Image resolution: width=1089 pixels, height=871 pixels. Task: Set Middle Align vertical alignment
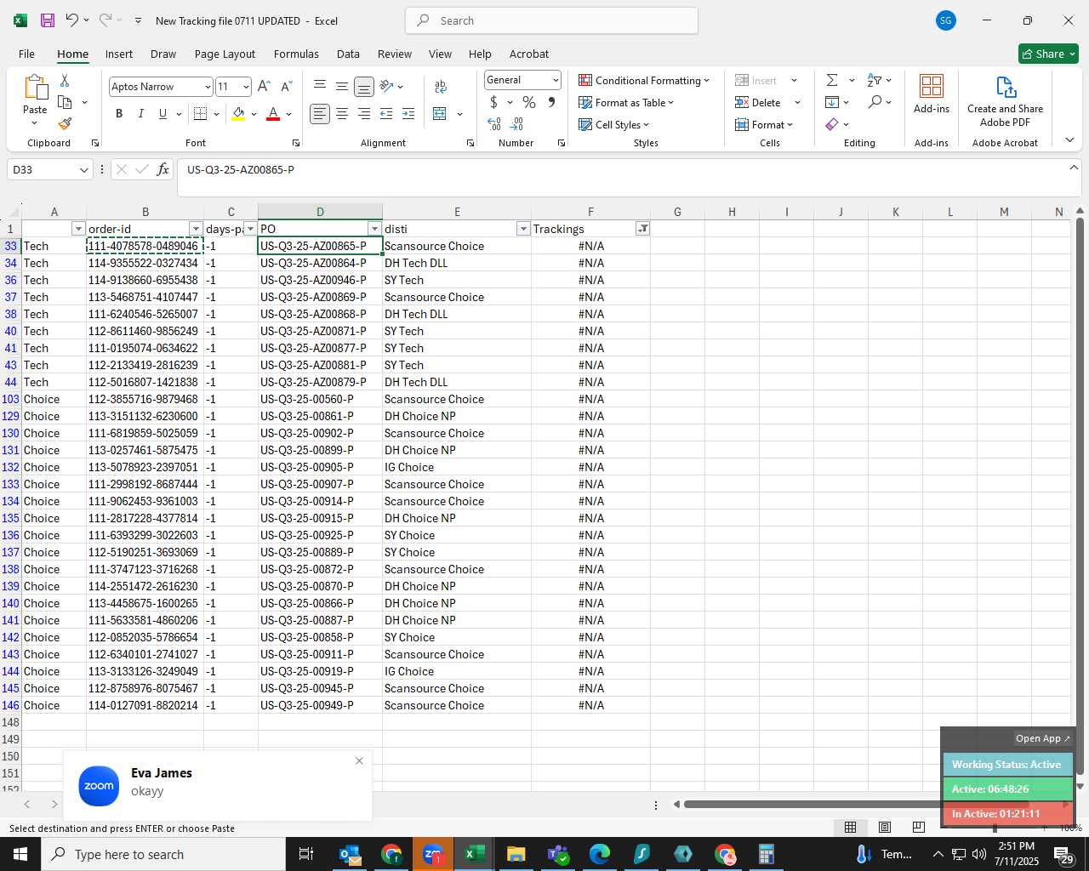pos(342,87)
